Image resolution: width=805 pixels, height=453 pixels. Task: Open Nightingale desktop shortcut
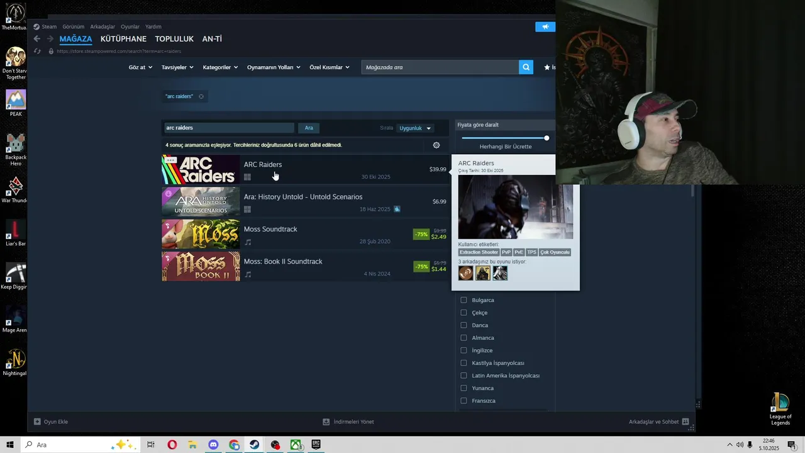point(16,362)
